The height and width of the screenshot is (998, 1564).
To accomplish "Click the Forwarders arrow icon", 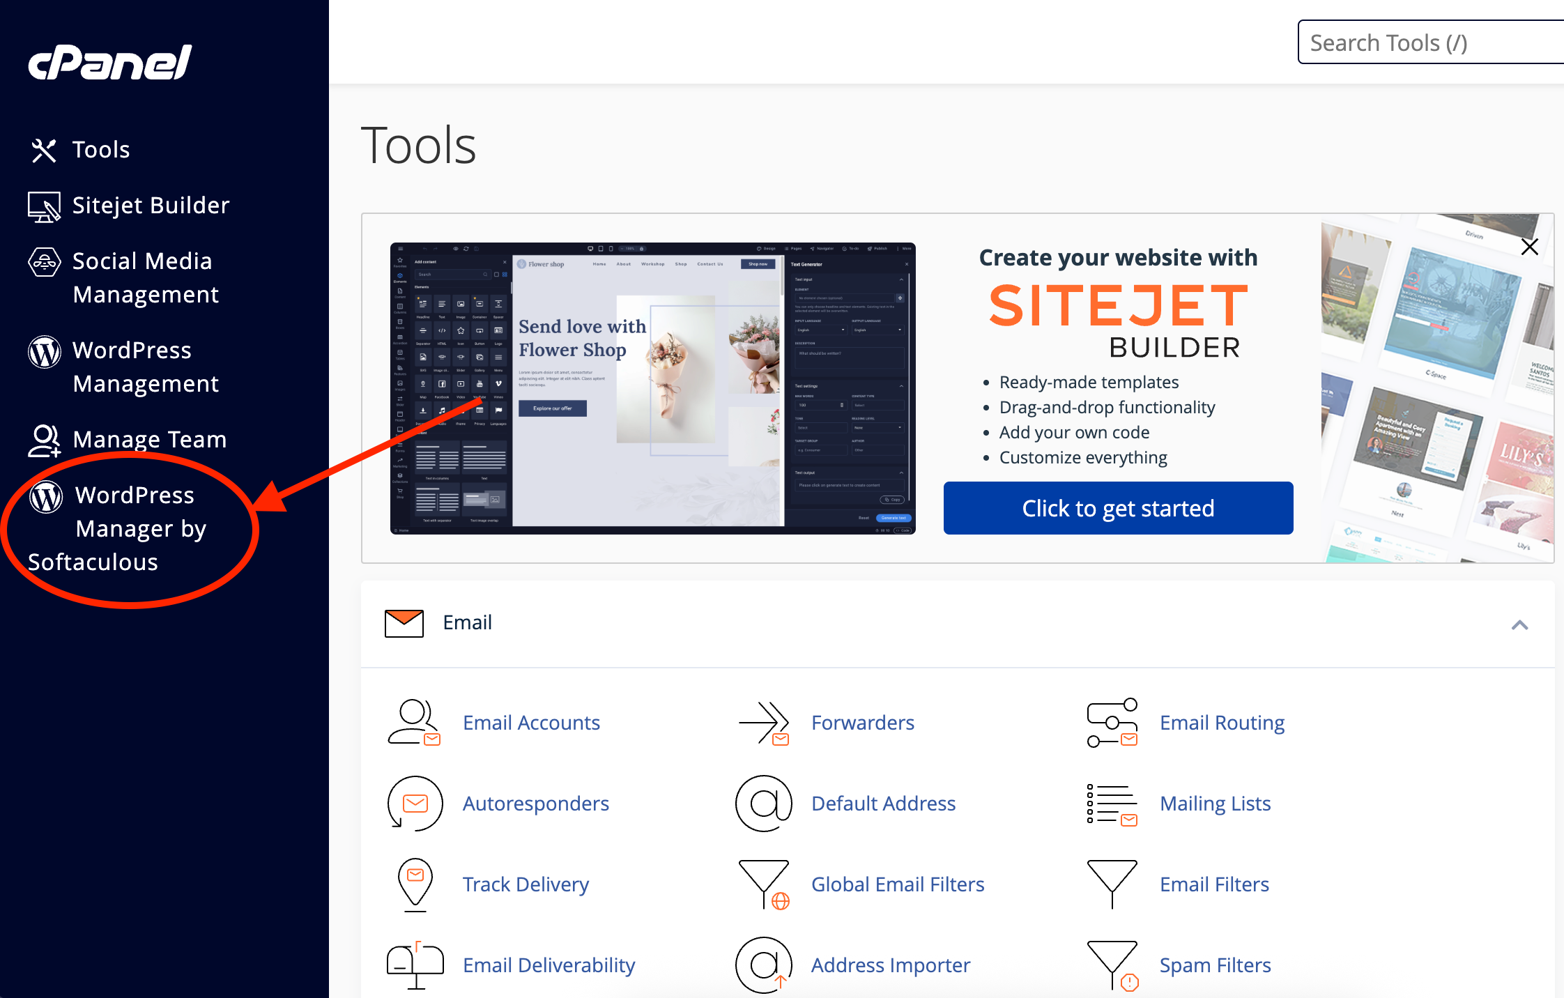I will point(764,723).
